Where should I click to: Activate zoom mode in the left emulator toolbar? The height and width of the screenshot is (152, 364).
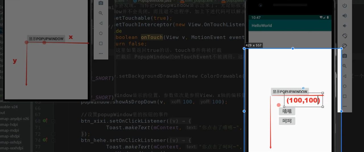[101, 13]
